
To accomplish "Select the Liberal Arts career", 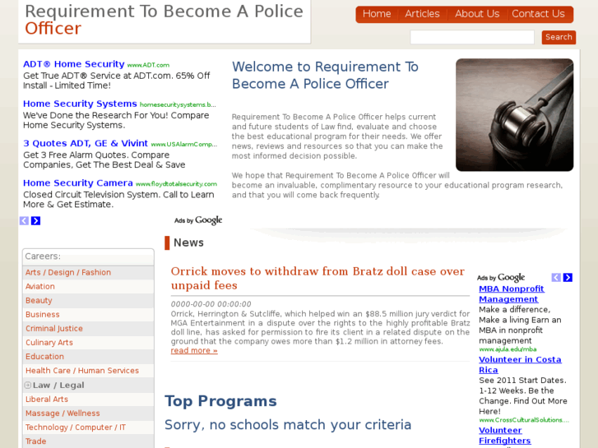I will pos(47,400).
